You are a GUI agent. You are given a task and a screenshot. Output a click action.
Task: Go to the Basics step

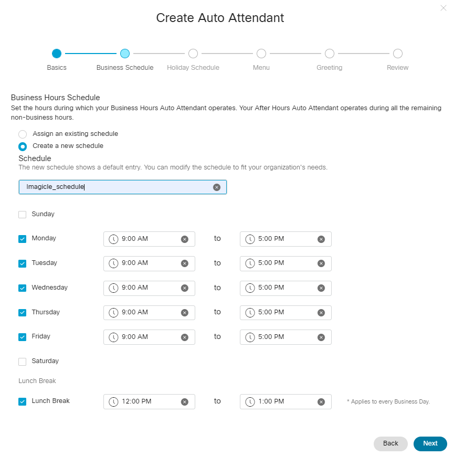pyautogui.click(x=57, y=54)
